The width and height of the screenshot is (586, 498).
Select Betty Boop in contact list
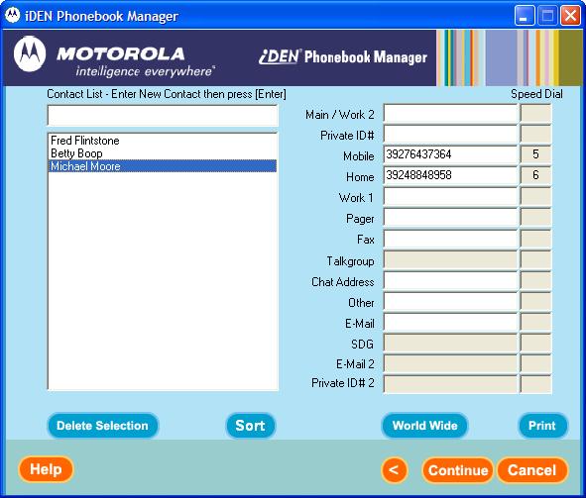point(163,153)
